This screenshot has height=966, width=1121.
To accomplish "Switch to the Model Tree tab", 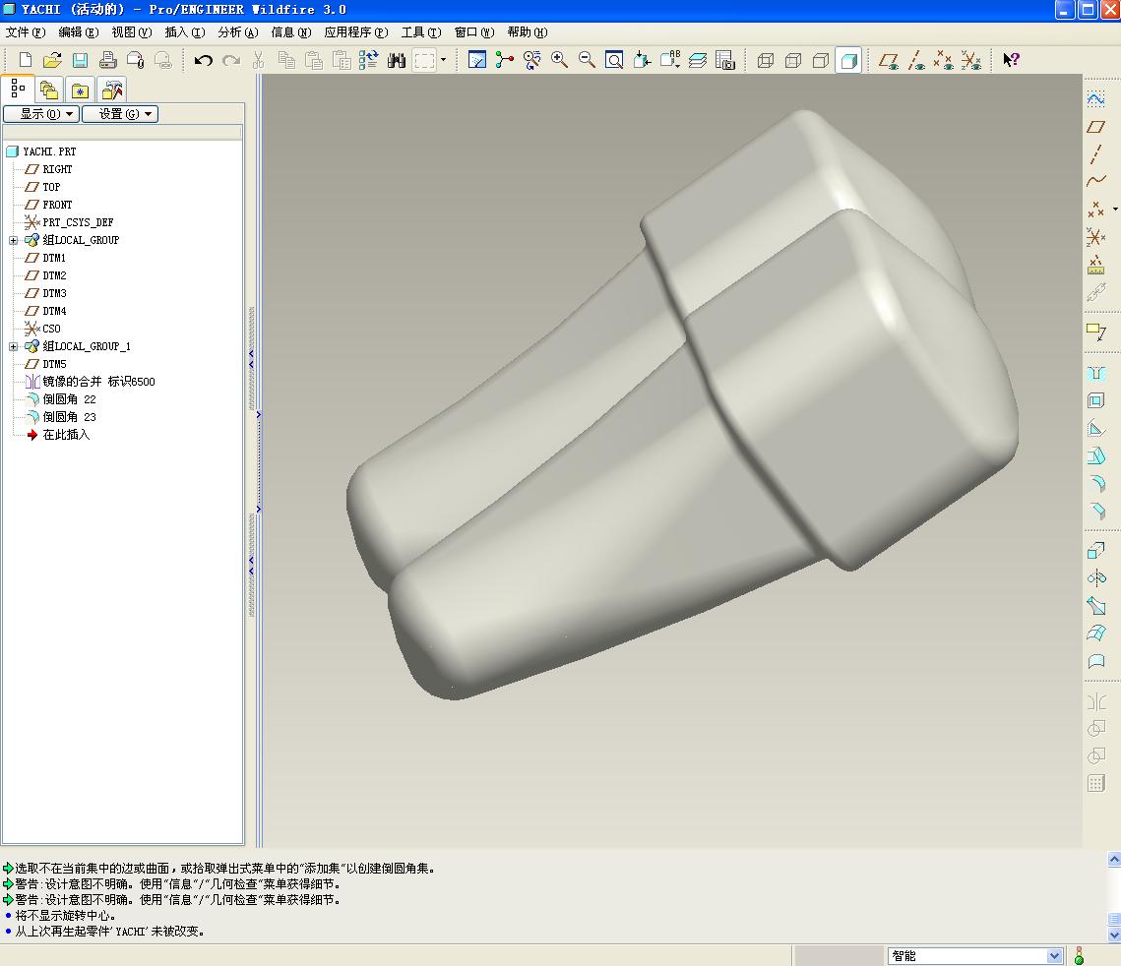I will tap(17, 90).
